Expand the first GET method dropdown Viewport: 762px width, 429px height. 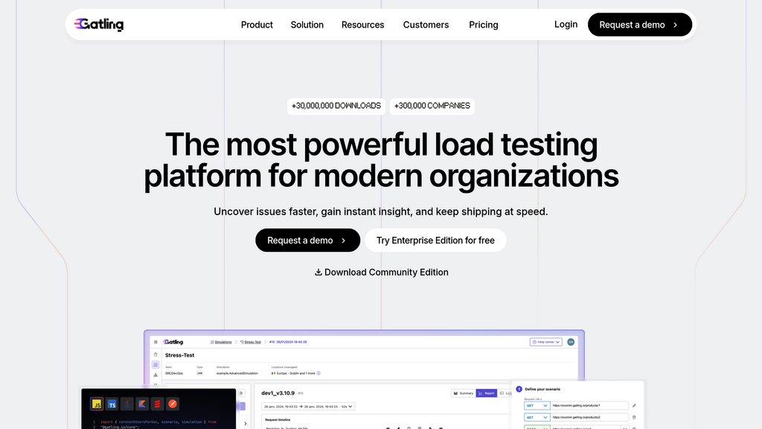coord(537,405)
